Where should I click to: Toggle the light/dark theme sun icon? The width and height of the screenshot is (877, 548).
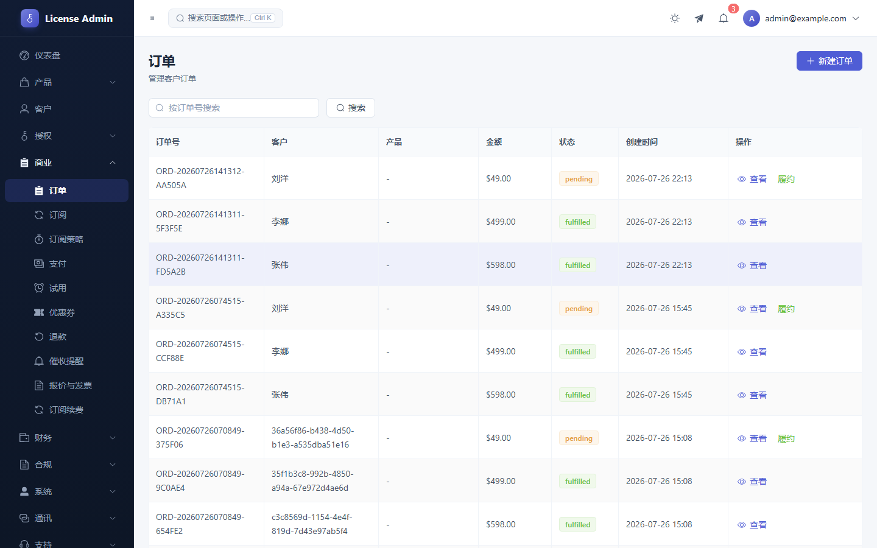(675, 18)
